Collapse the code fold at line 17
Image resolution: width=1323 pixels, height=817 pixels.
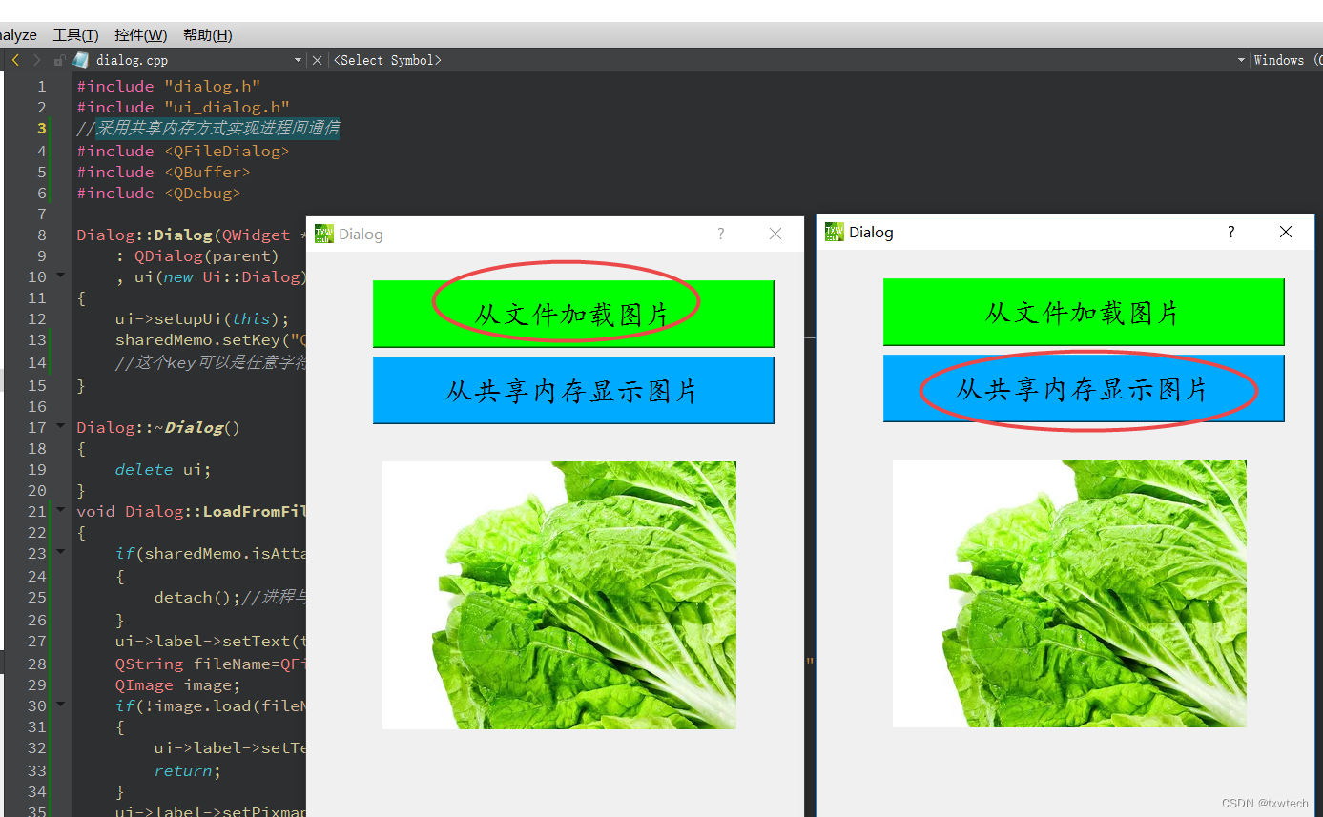(62, 426)
